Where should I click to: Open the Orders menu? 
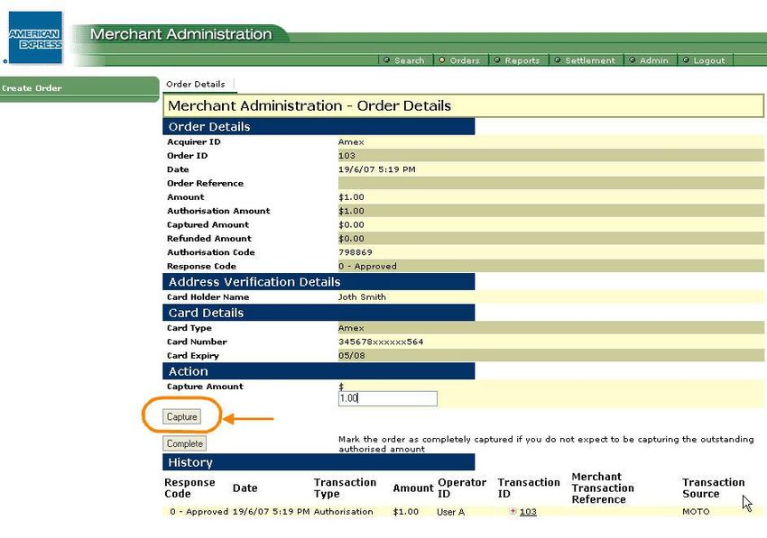coord(460,60)
